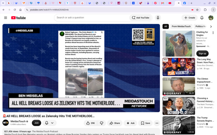Viewport: 217px width, 135px height.
Task: Open the three-dot more actions under video
Action: pyautogui.click(x=157, y=123)
